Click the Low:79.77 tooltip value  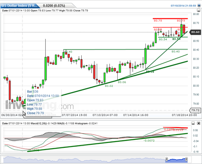[34, 104]
